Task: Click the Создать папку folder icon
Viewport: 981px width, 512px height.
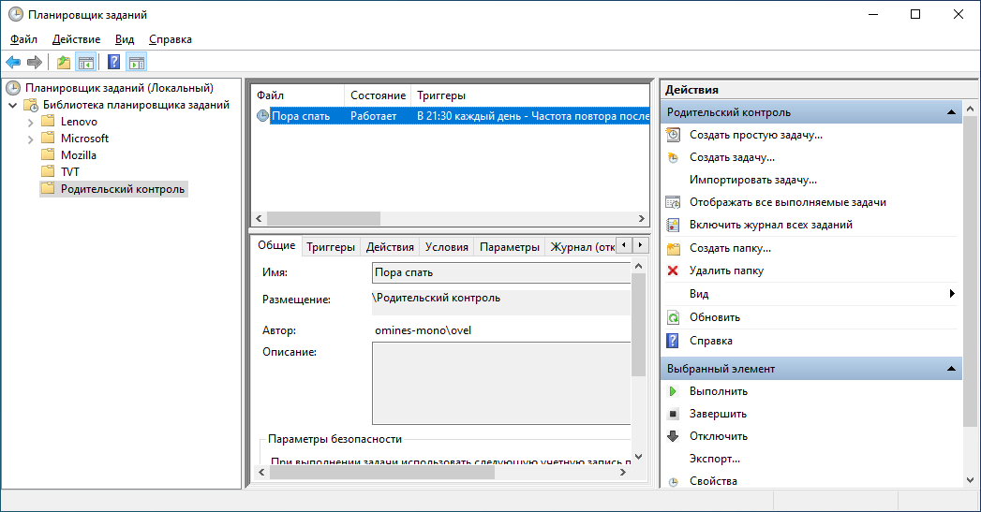Action: [673, 248]
